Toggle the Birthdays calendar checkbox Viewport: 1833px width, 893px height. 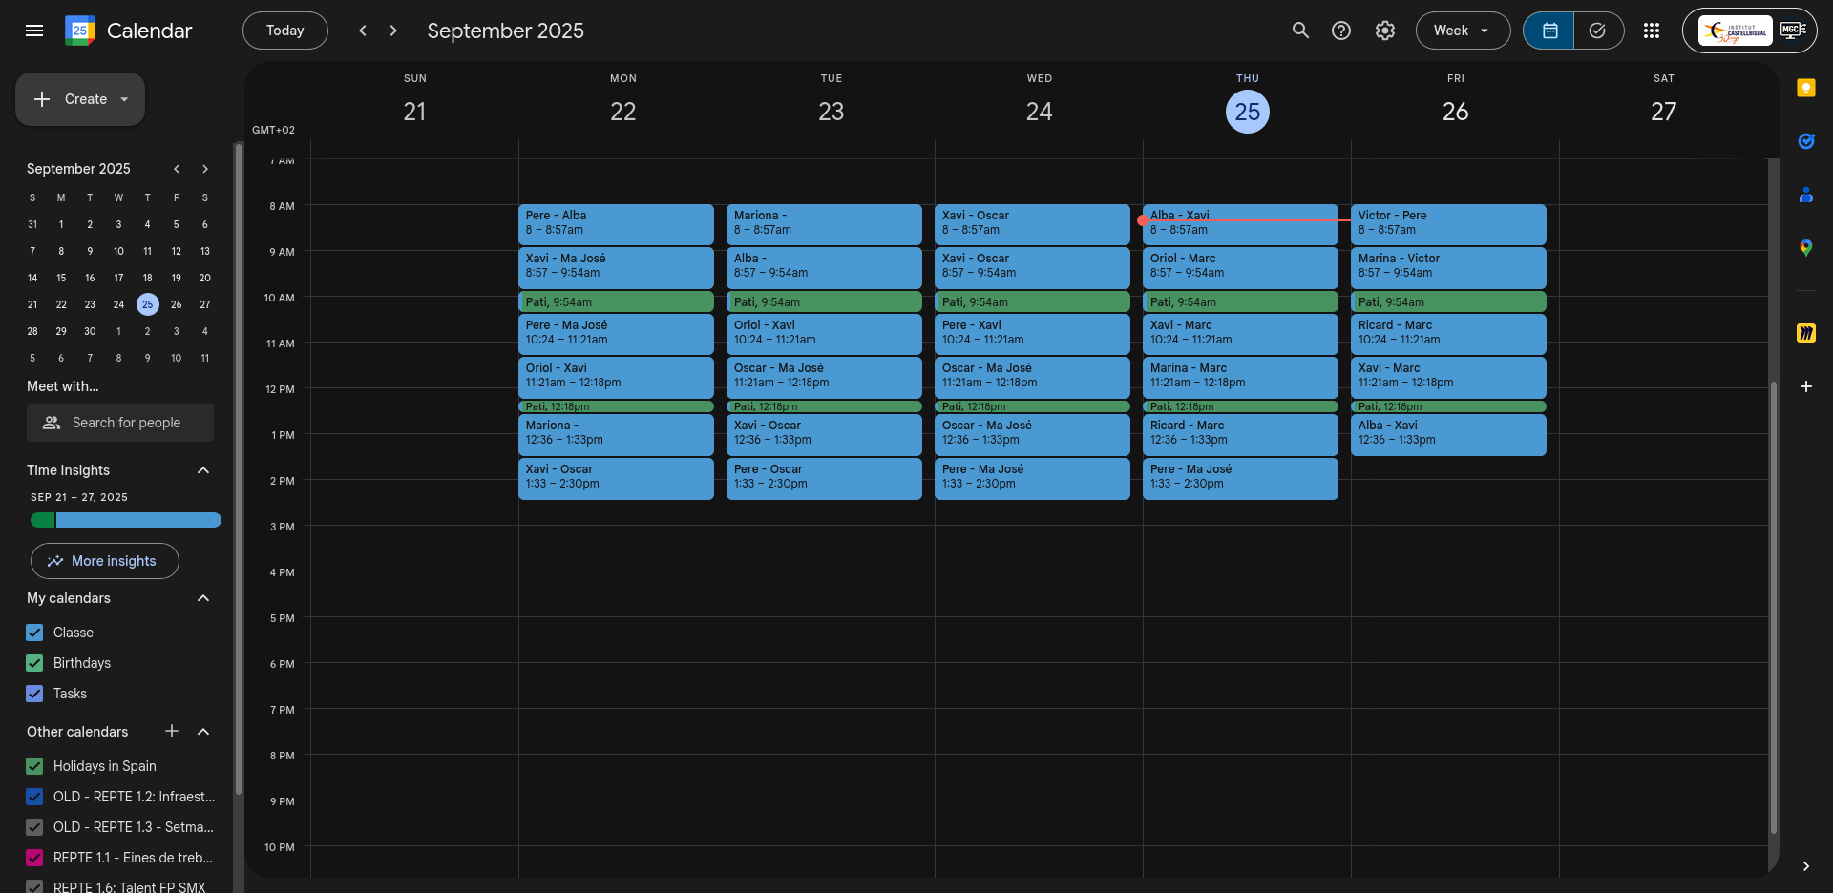[x=35, y=663]
